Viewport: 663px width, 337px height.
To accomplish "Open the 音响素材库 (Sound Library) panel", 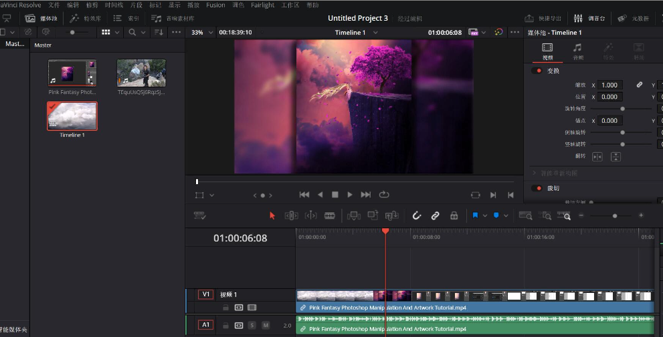I will click(173, 19).
